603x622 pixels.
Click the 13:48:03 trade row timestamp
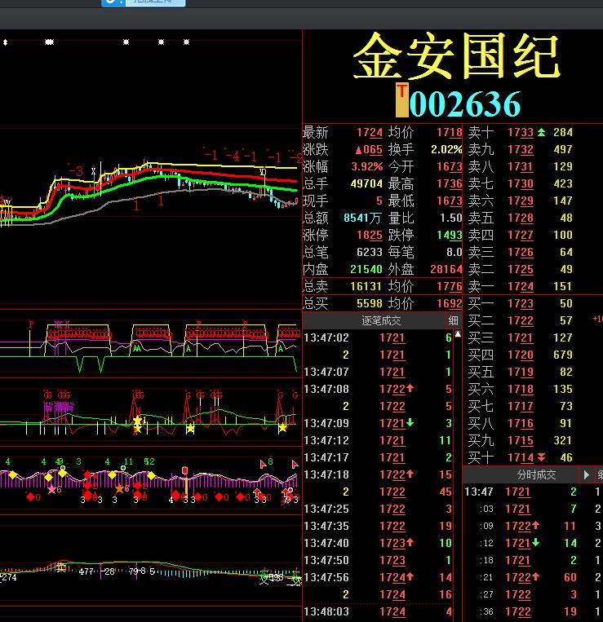tap(326, 611)
